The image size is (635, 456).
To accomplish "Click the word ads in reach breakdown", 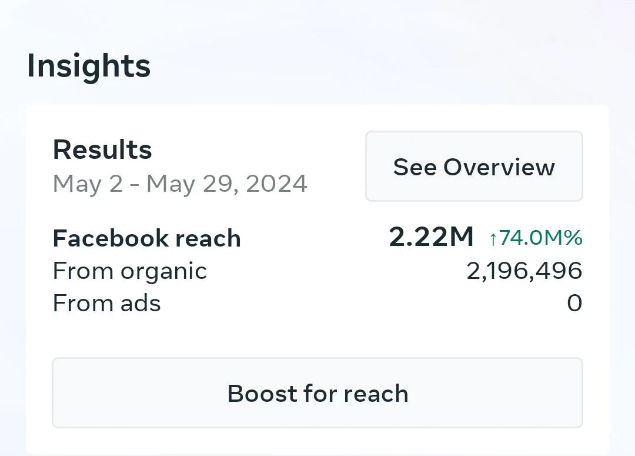I will click(x=141, y=303).
